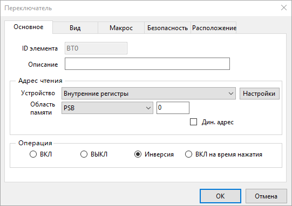Switch to the Основное tab
The height and width of the screenshot is (206, 292).
point(29,27)
